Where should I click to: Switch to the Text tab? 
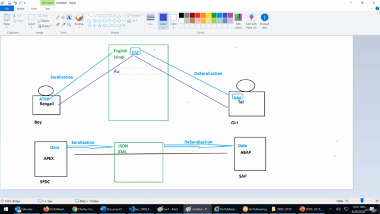pyautogui.click(x=47, y=9)
